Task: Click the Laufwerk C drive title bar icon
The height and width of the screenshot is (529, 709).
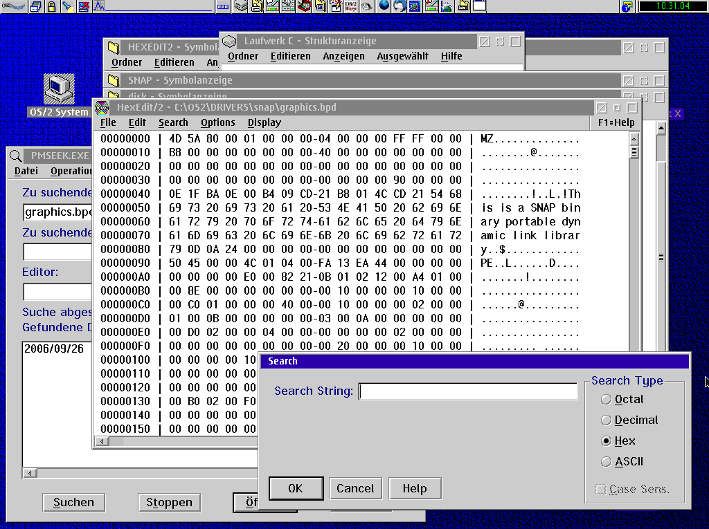Action: [230, 41]
